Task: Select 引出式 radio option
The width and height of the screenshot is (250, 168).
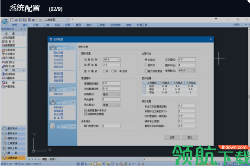Action: pyautogui.click(x=150, y=60)
